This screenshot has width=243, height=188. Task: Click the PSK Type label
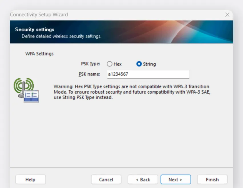91,64
